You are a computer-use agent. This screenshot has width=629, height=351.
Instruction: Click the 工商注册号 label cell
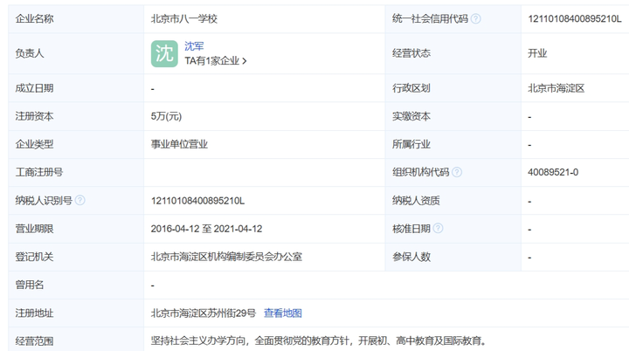point(76,173)
